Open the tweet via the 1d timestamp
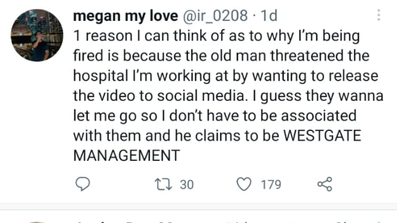Viewport: 397px width, 223px height. click(x=269, y=16)
